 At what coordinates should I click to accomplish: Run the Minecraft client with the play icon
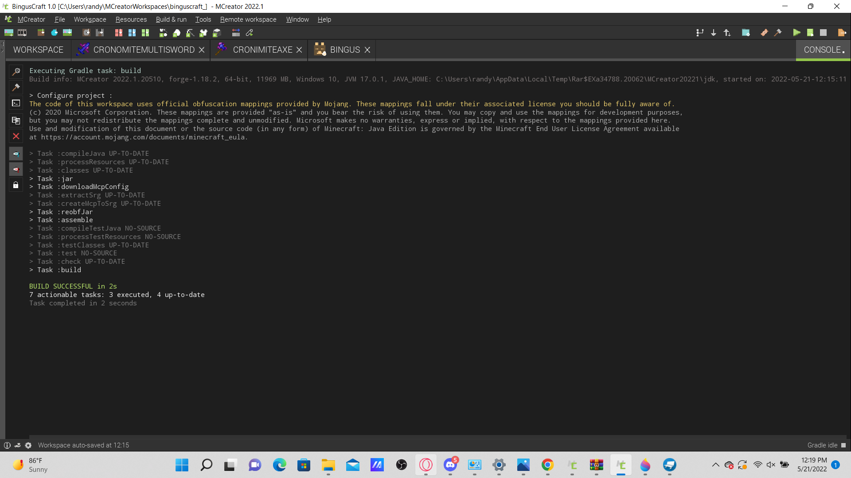pyautogui.click(x=796, y=32)
